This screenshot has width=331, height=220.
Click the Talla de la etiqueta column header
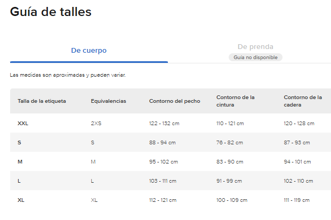pos(42,101)
